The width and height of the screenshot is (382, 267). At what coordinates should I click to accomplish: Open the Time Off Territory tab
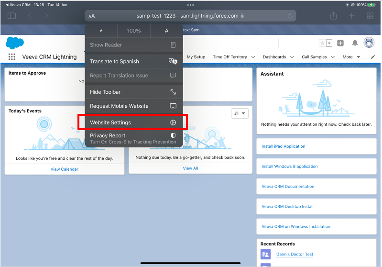point(230,57)
